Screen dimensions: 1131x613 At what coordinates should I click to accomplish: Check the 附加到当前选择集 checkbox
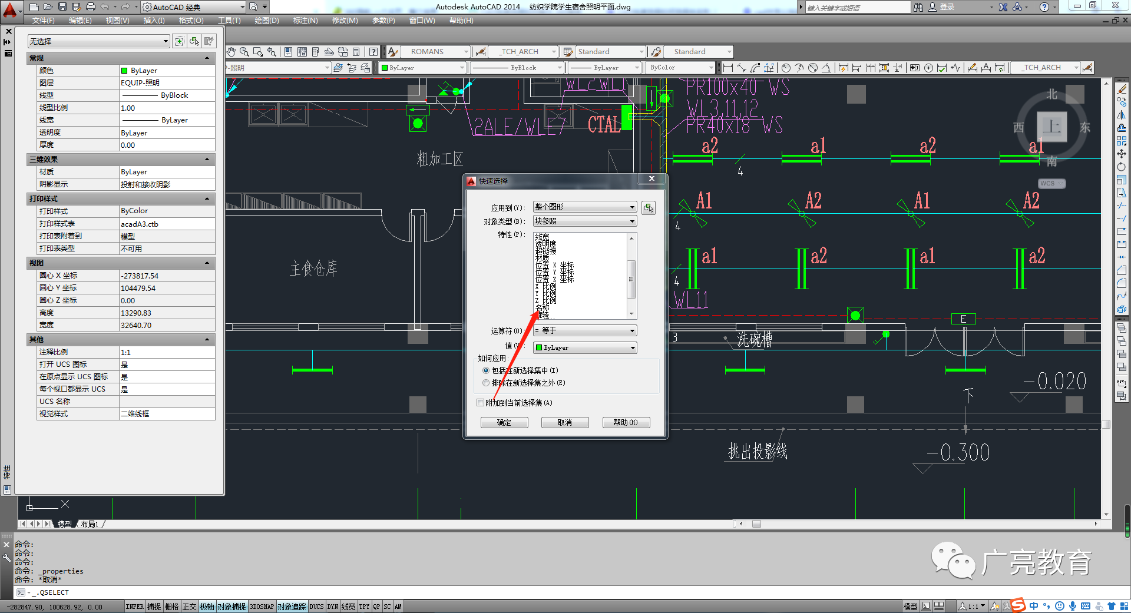[x=480, y=403]
